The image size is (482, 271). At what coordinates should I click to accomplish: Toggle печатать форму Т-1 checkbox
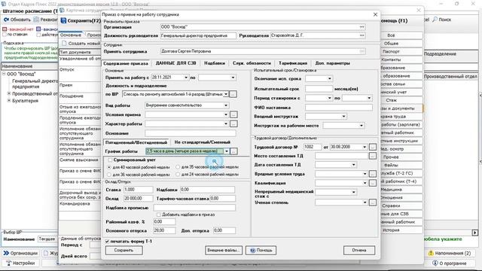tap(107, 242)
